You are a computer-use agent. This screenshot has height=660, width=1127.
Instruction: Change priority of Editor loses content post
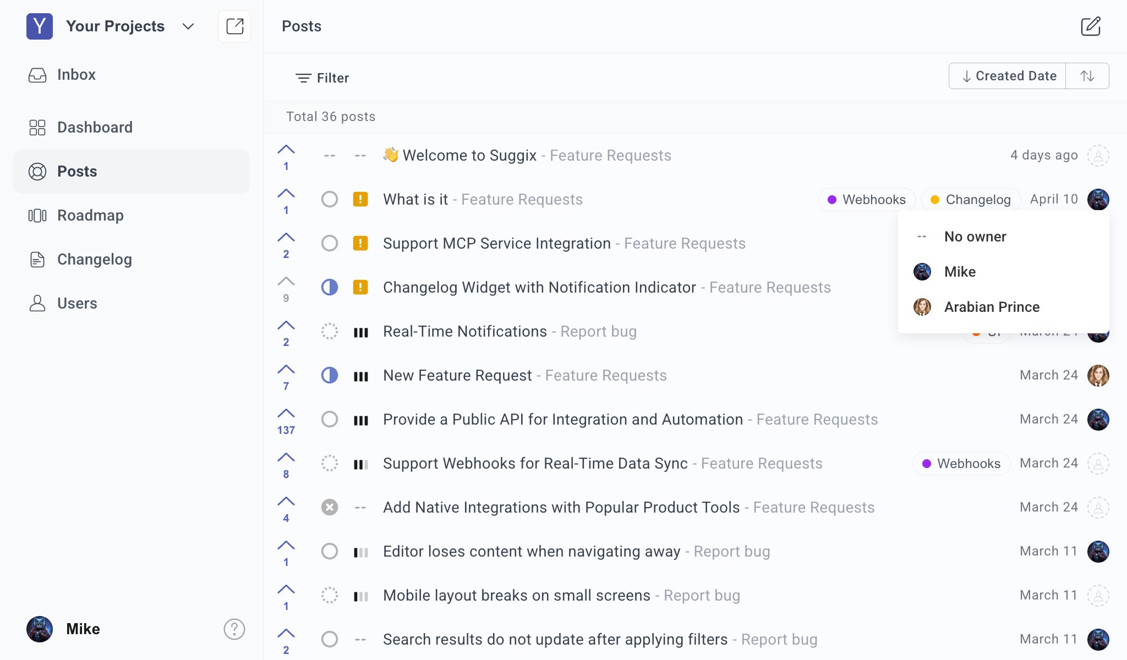360,552
